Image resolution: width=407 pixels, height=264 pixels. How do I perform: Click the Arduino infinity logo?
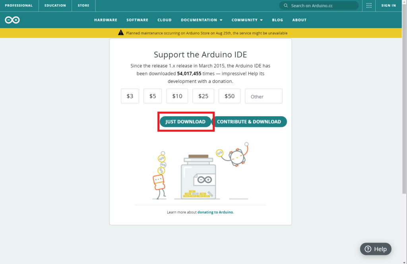coord(12,20)
